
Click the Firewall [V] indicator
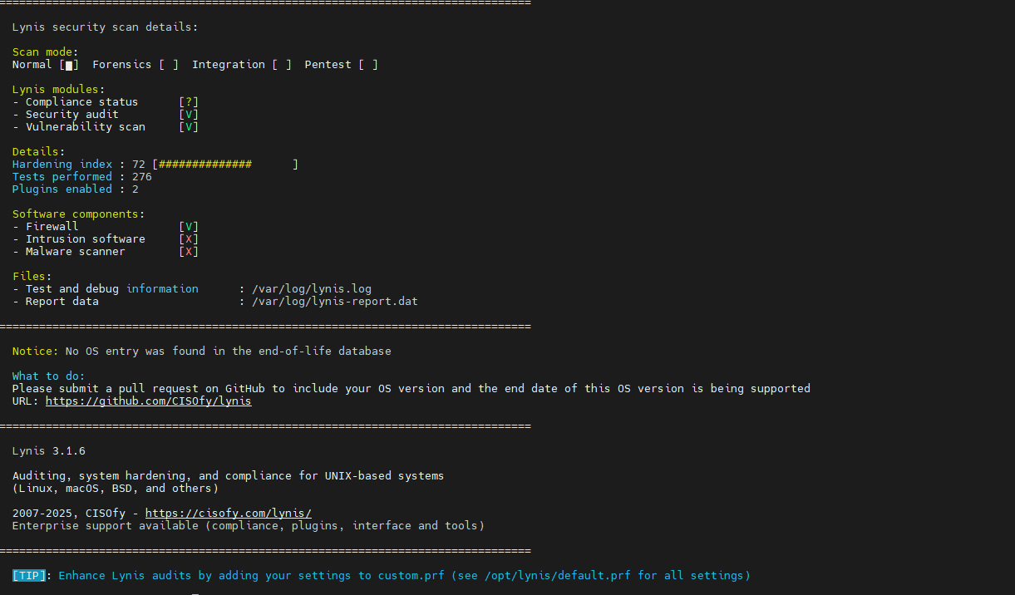coord(189,227)
